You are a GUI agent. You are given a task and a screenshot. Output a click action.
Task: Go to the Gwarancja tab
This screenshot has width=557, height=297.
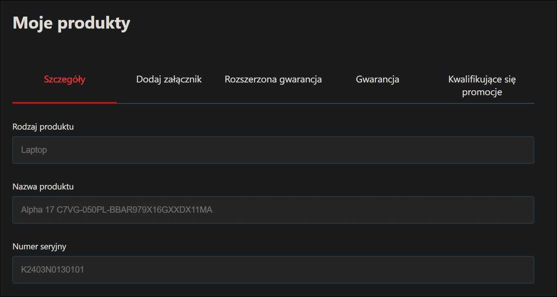click(377, 79)
